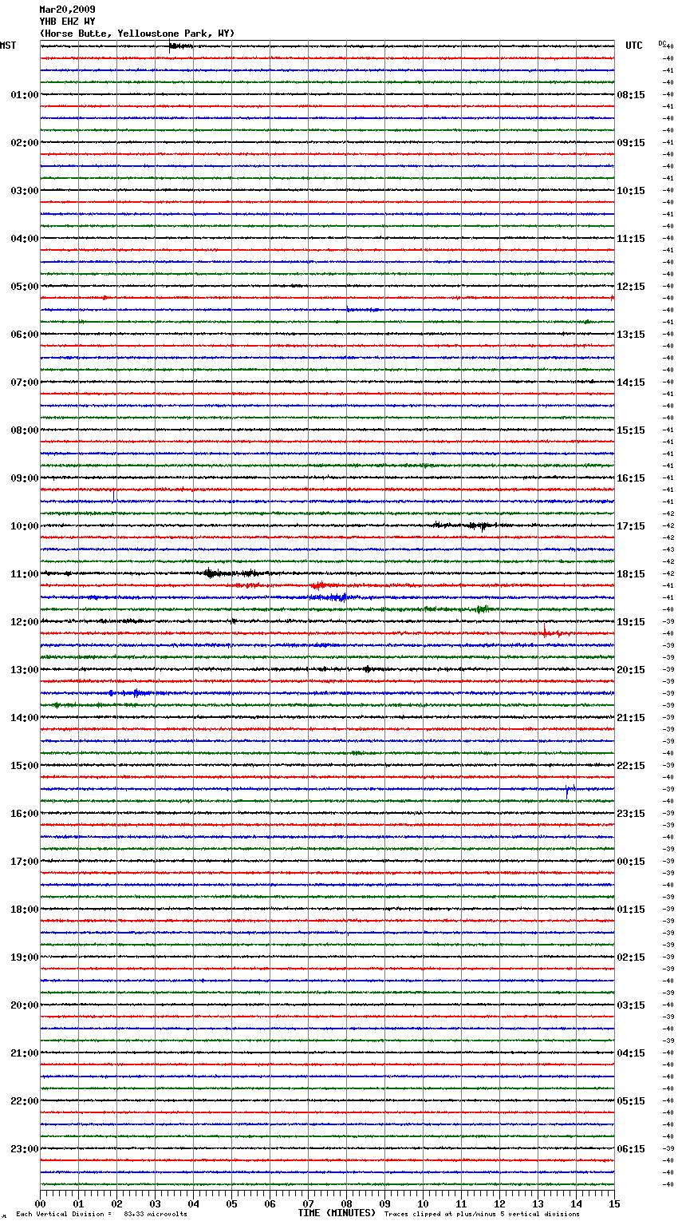Viewport: 678px width, 1225px height.
Task: Select the station code YHB EHZ WY
Action: click(67, 22)
